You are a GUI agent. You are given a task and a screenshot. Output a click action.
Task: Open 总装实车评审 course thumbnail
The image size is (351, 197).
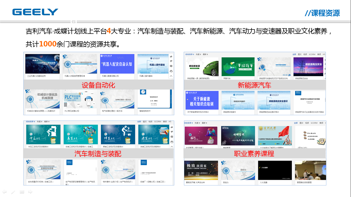click(43, 170)
